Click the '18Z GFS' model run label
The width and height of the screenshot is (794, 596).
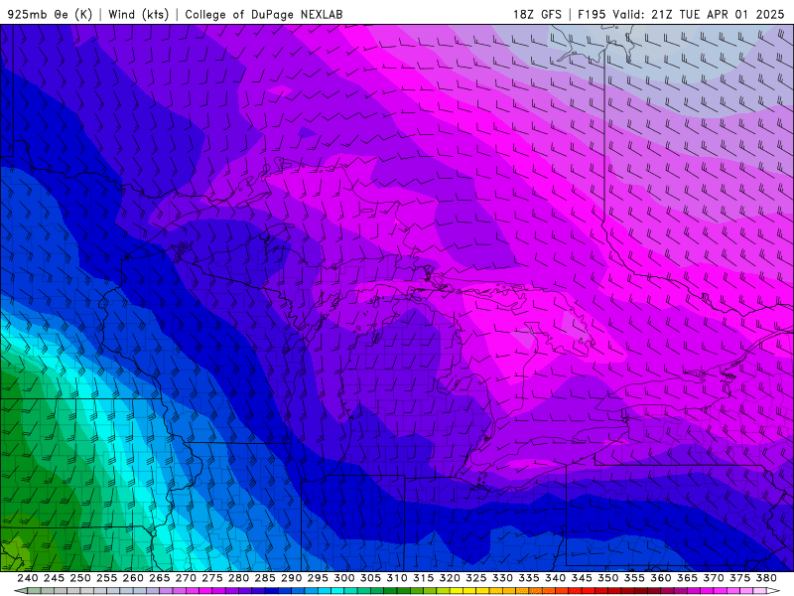[x=537, y=14]
